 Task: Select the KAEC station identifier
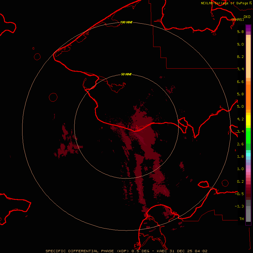(162, 251)
